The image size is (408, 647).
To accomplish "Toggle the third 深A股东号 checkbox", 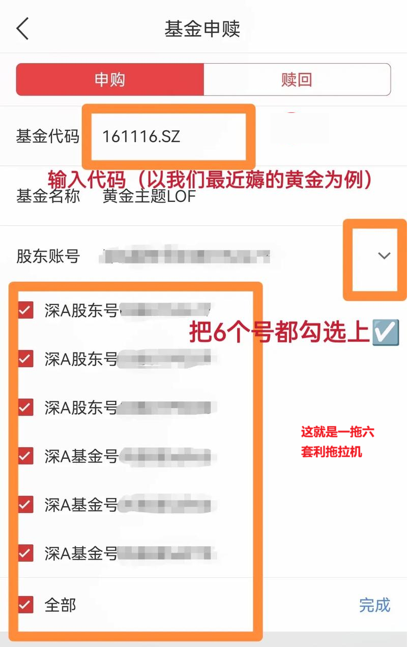I will 25,407.
